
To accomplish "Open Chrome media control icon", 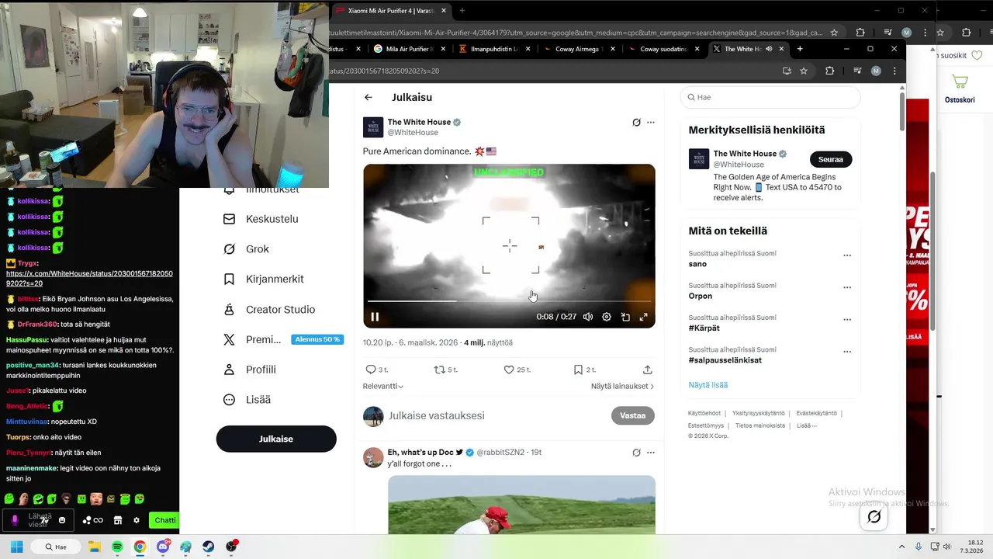I will [x=856, y=71].
